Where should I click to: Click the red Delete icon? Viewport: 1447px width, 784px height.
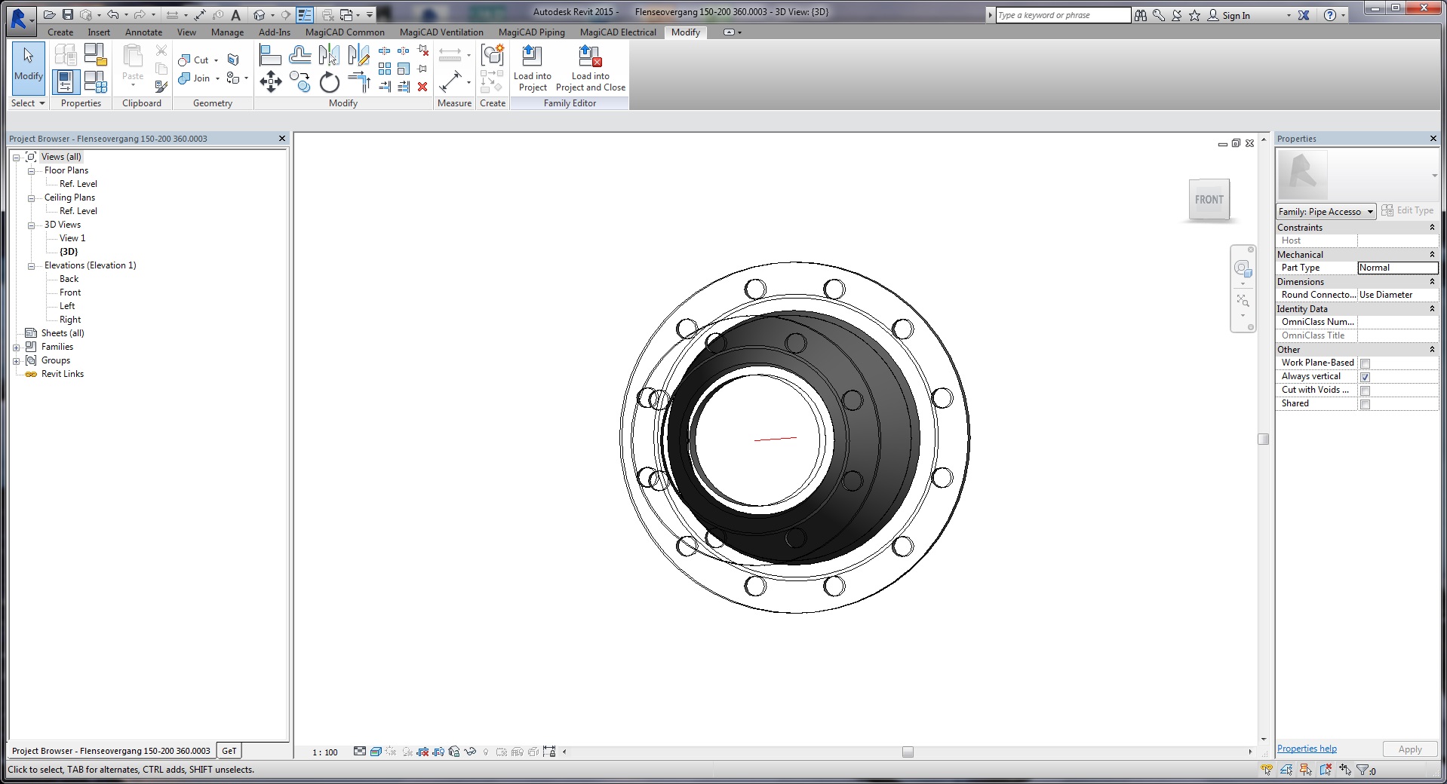coord(422,87)
